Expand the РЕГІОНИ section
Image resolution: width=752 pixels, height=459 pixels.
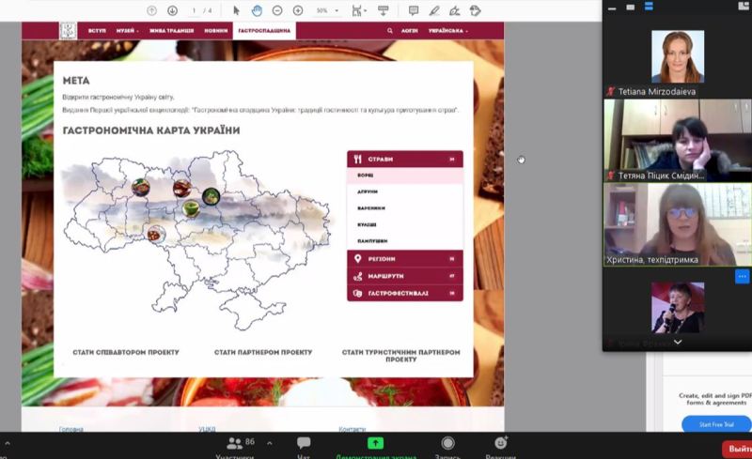(405, 259)
